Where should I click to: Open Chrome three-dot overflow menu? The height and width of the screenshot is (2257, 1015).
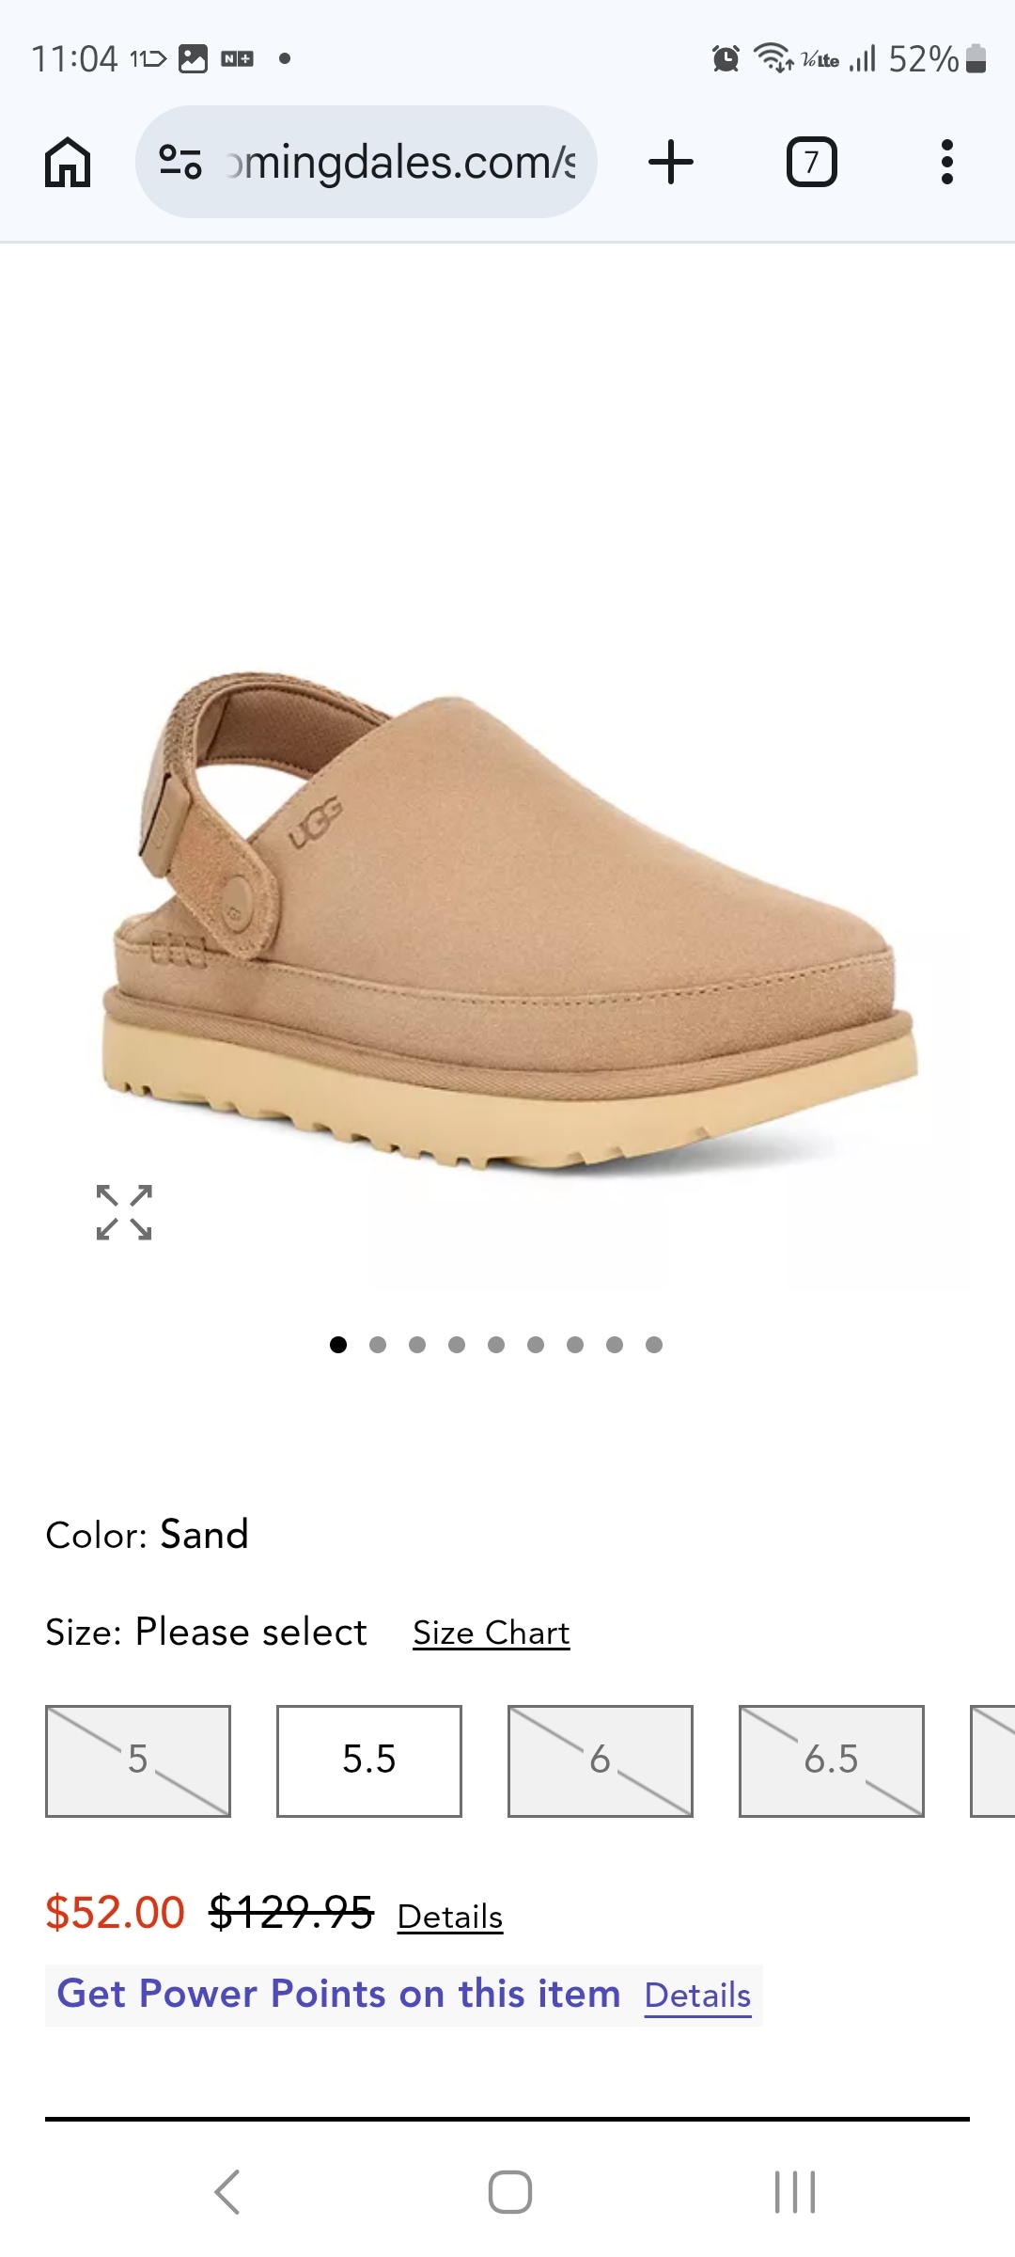coord(946,162)
